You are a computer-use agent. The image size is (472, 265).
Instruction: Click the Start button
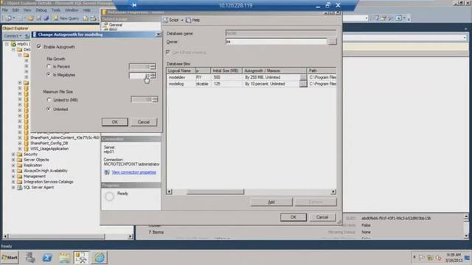(10, 258)
